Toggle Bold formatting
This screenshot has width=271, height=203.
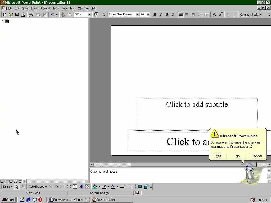(x=155, y=15)
